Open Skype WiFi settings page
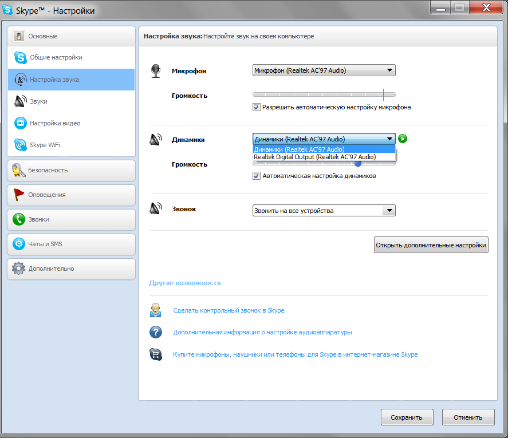Screen dimensions: 508x438 pos(71,145)
